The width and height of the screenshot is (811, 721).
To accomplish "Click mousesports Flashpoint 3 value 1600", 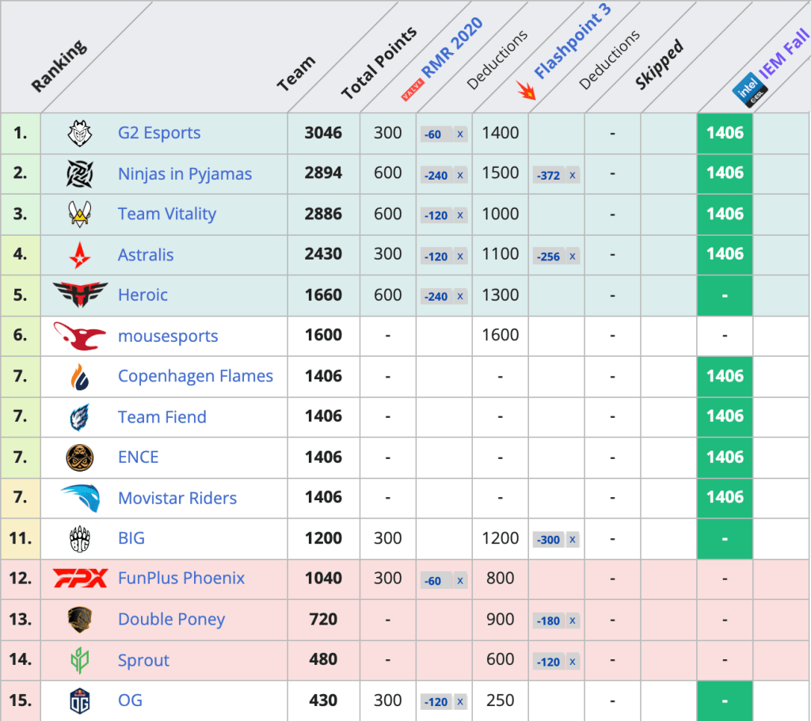I will coord(501,335).
